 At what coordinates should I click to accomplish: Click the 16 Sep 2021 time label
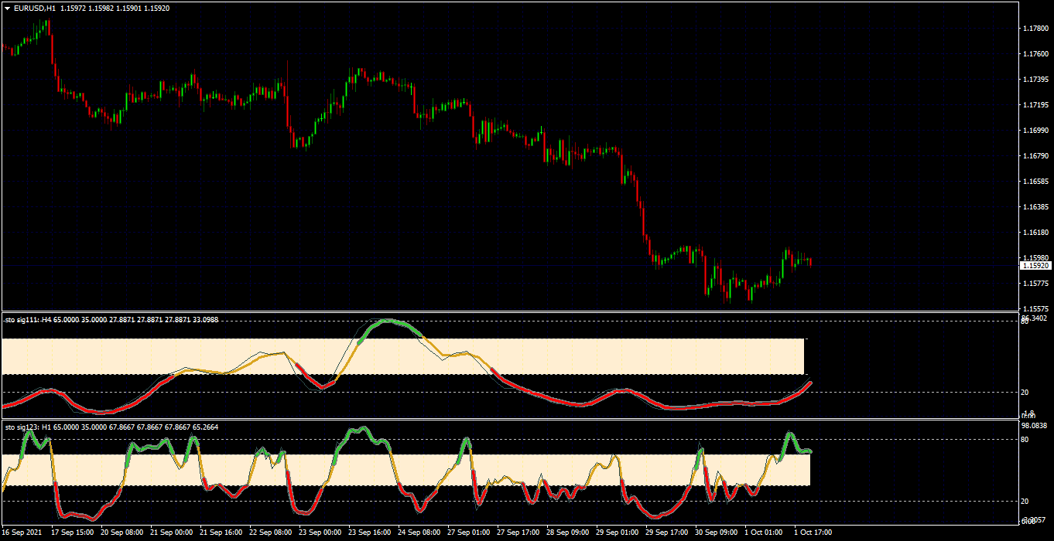(x=23, y=532)
